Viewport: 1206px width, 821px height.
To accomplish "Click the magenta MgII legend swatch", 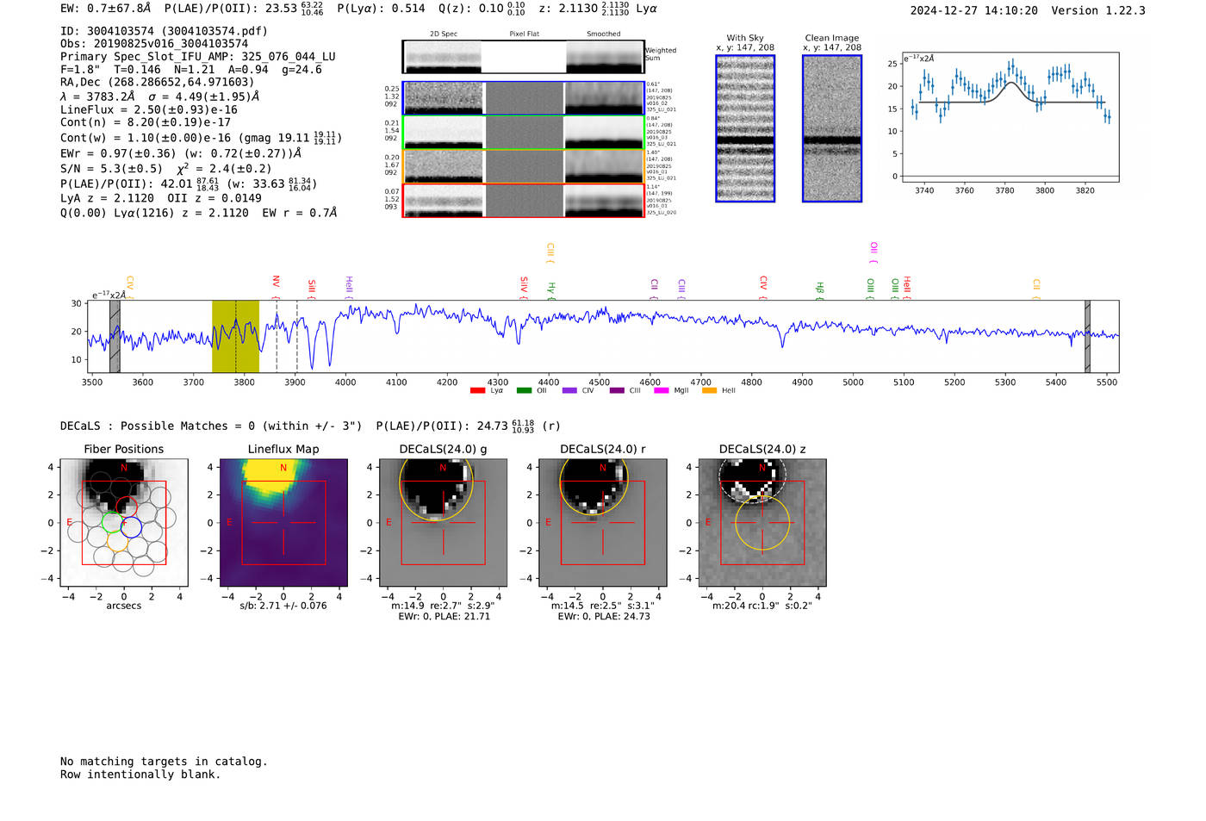I will pyautogui.click(x=662, y=390).
